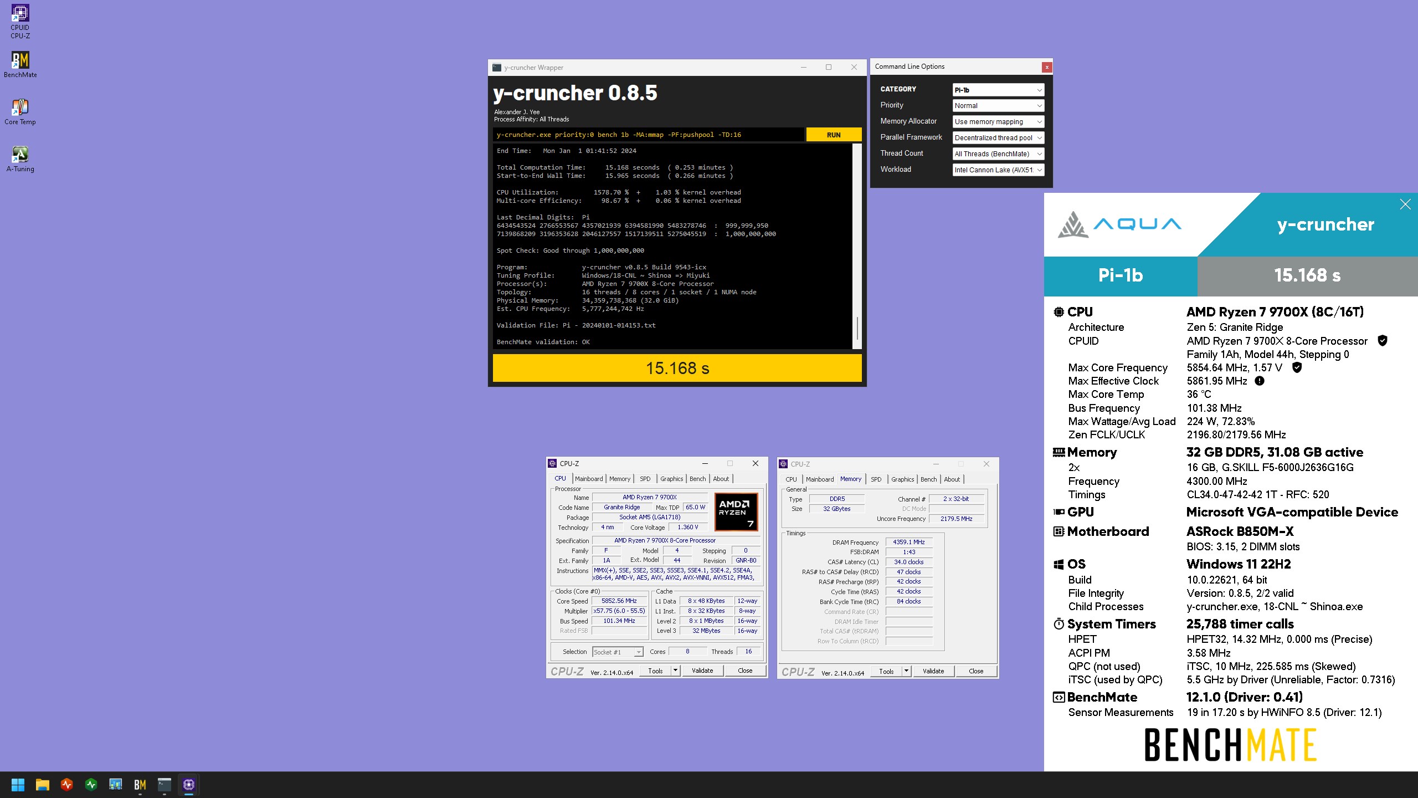Click the yellow 15.168 s result bar
The image size is (1418, 798).
[677, 368]
